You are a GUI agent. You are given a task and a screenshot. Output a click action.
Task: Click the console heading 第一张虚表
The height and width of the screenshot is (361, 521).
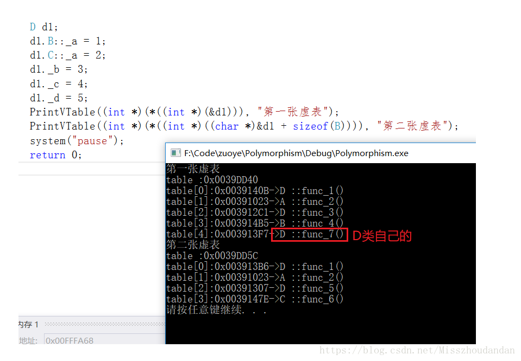193,169
